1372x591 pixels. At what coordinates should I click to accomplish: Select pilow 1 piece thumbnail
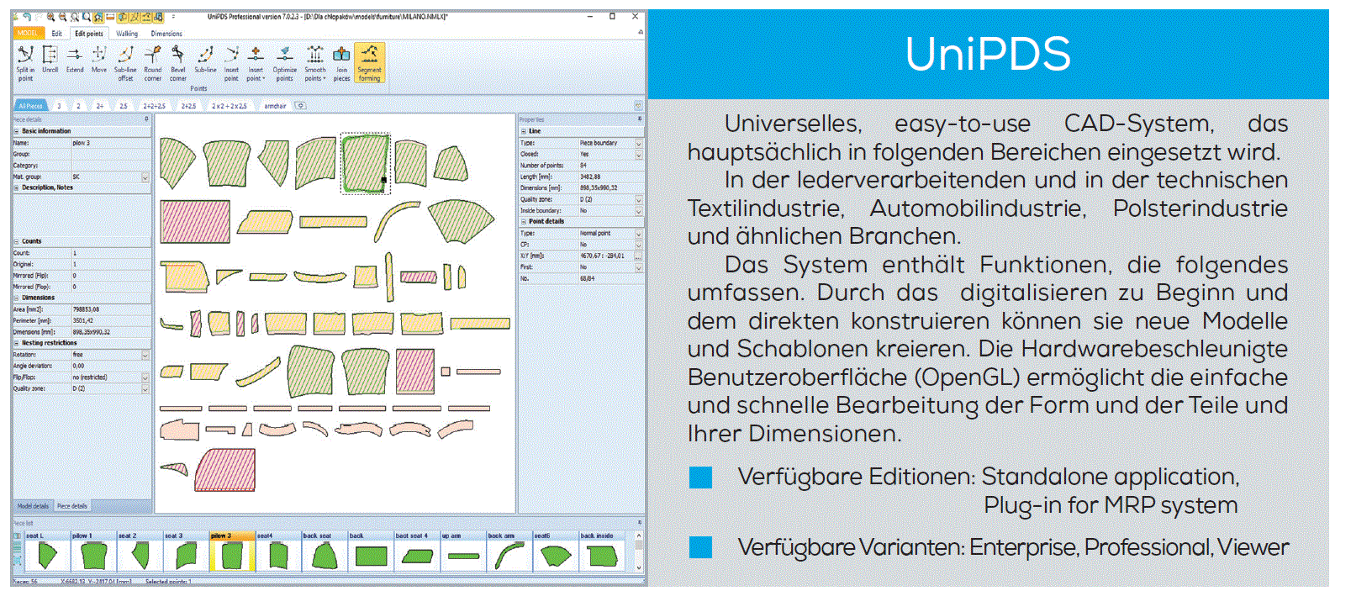[x=92, y=551]
